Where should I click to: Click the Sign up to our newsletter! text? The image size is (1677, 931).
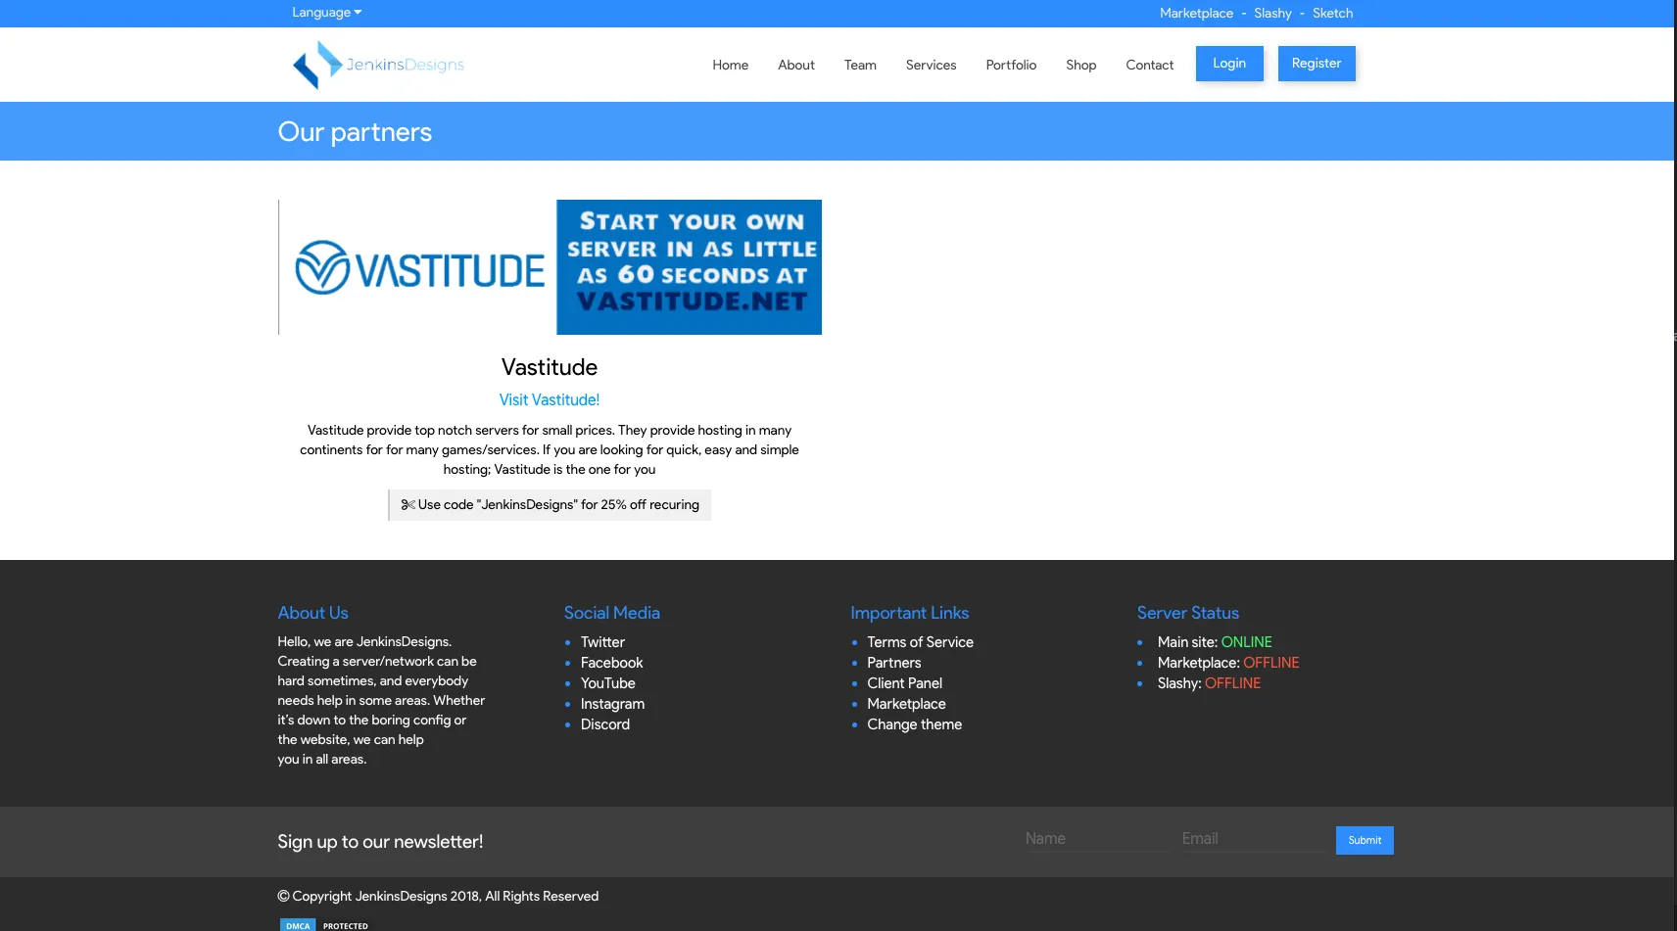point(380,842)
